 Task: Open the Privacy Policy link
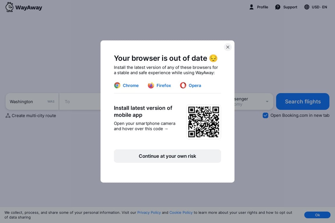(x=149, y=213)
